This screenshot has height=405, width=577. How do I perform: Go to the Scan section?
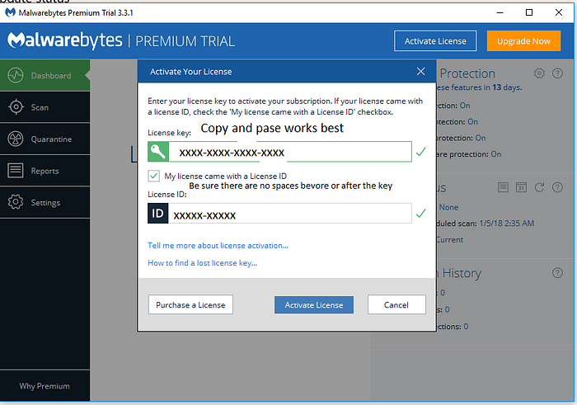click(45, 107)
